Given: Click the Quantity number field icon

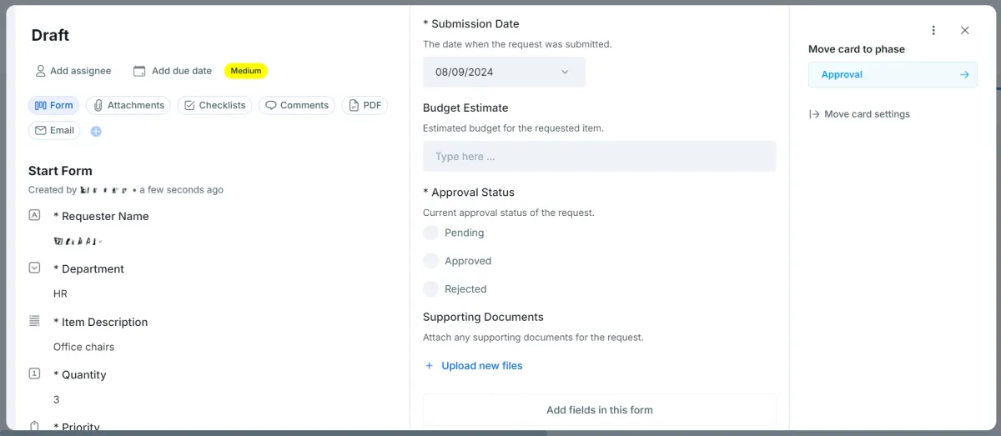Looking at the screenshot, I should pos(34,373).
